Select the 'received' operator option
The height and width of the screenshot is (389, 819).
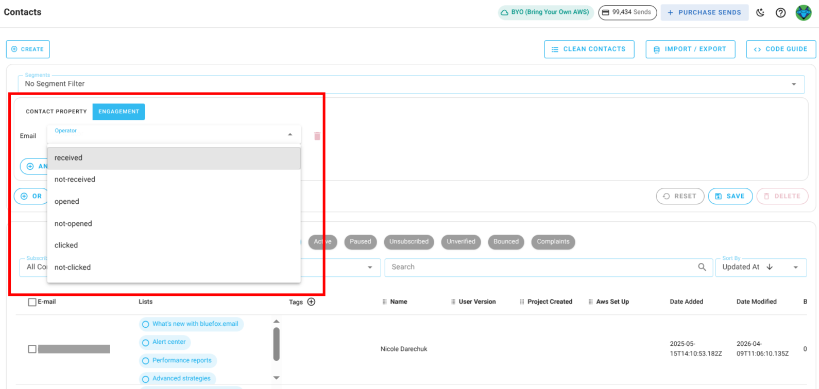(x=174, y=158)
